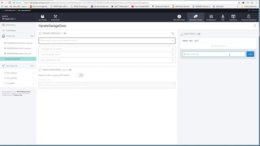
Task: Select the second sample utterance row
Action: click(107, 54)
